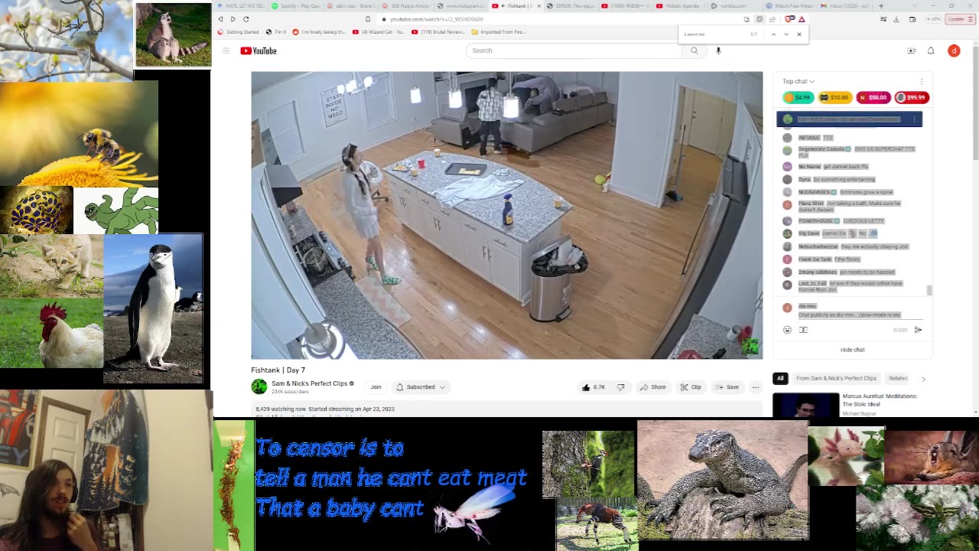Open more actions ellipsis below video

(x=755, y=387)
